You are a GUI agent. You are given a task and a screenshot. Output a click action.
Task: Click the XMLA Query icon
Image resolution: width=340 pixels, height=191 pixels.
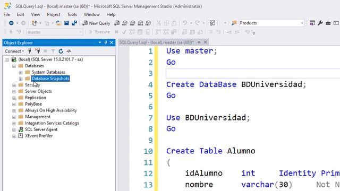click(140, 23)
